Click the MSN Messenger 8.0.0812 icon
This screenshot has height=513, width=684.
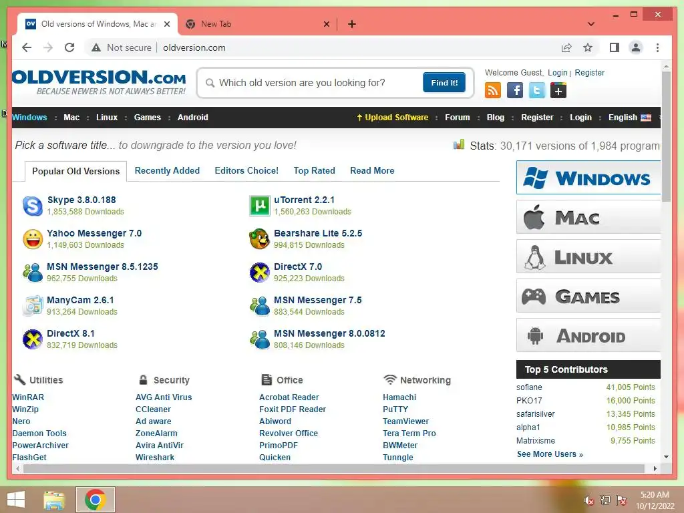260,339
